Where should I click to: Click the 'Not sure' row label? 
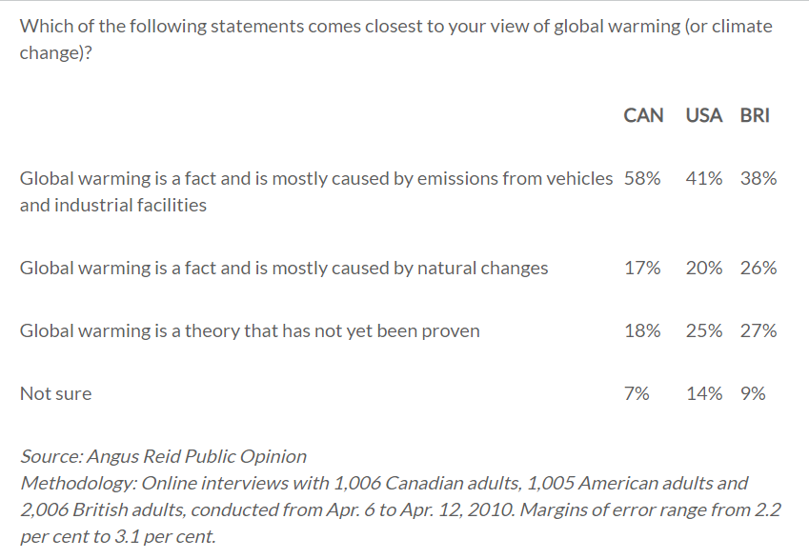click(56, 393)
